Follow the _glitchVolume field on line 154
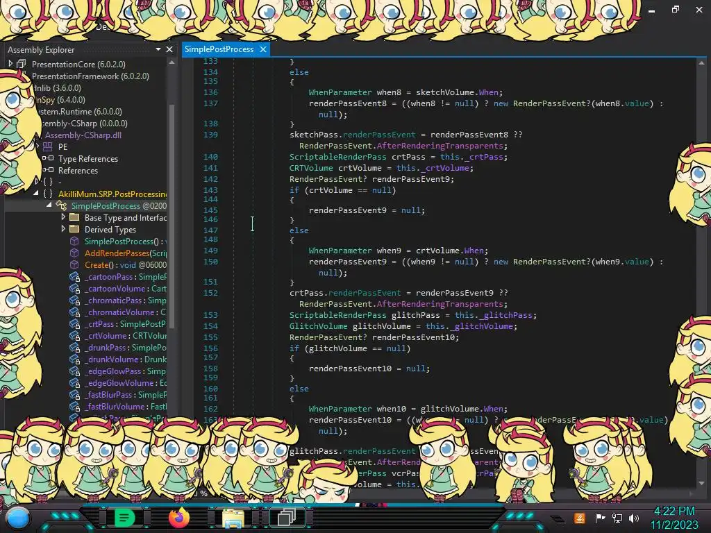The image size is (711, 533). click(482, 326)
